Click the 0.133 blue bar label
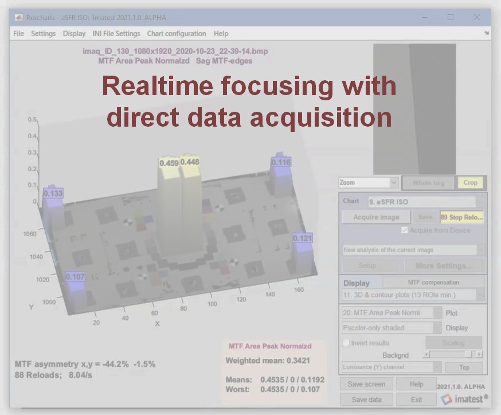 click(x=53, y=193)
